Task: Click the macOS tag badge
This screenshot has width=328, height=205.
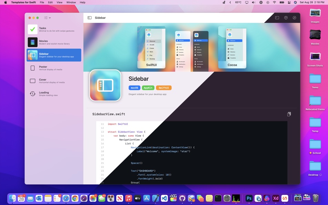Action: [134, 88]
